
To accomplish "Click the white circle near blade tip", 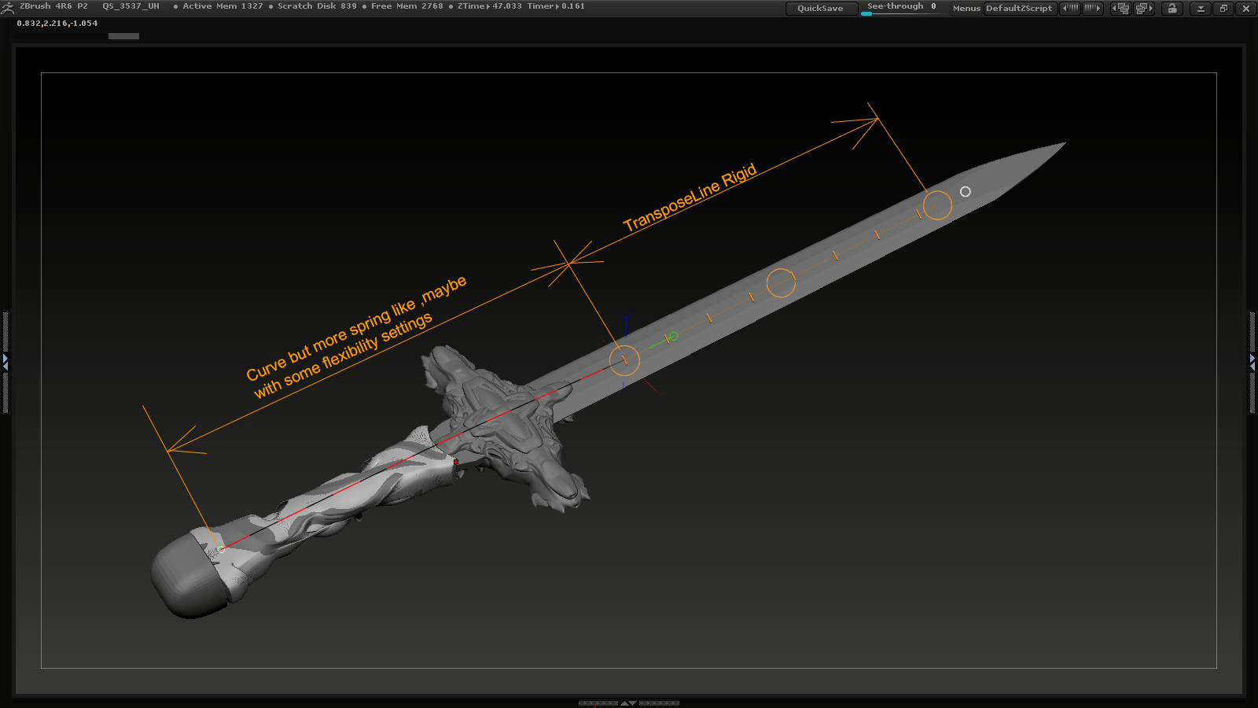I will pyautogui.click(x=966, y=192).
